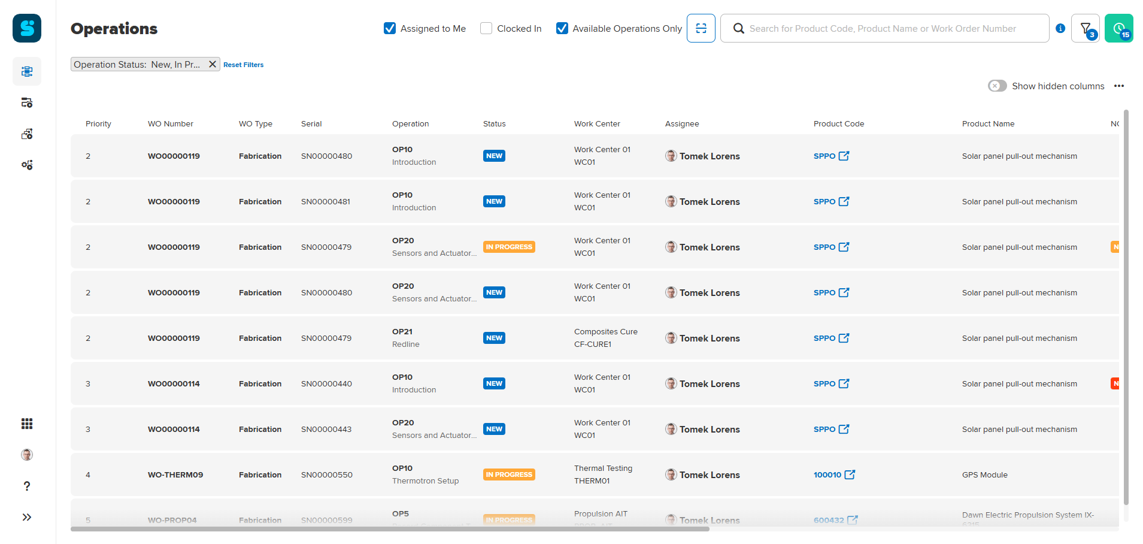The width and height of the screenshot is (1143, 544).
Task: Toggle Show hidden columns switch
Action: (x=997, y=86)
